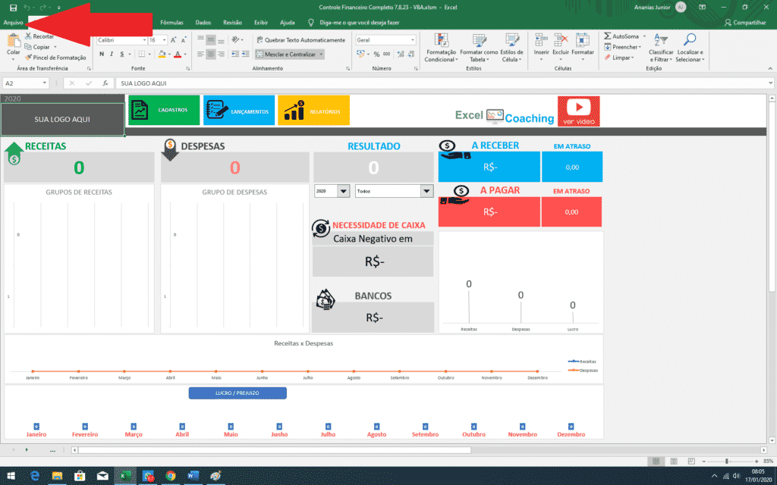Click the yellow RELATÓRIOS button
The width and height of the screenshot is (777, 485).
(313, 110)
